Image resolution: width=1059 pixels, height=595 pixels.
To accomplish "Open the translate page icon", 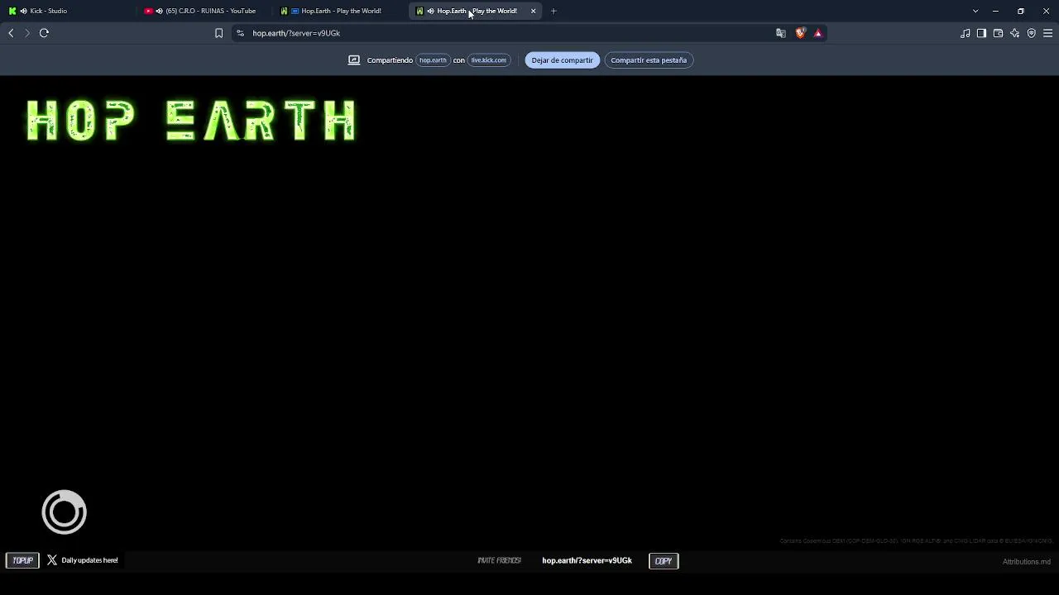I will click(x=781, y=33).
